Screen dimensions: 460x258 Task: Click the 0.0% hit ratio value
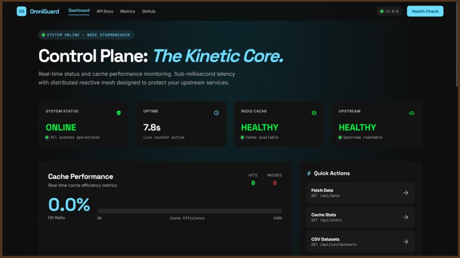(x=69, y=204)
